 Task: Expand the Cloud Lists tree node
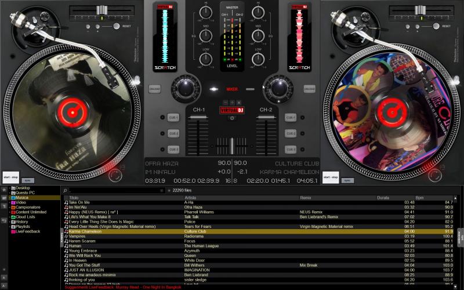coord(9,217)
